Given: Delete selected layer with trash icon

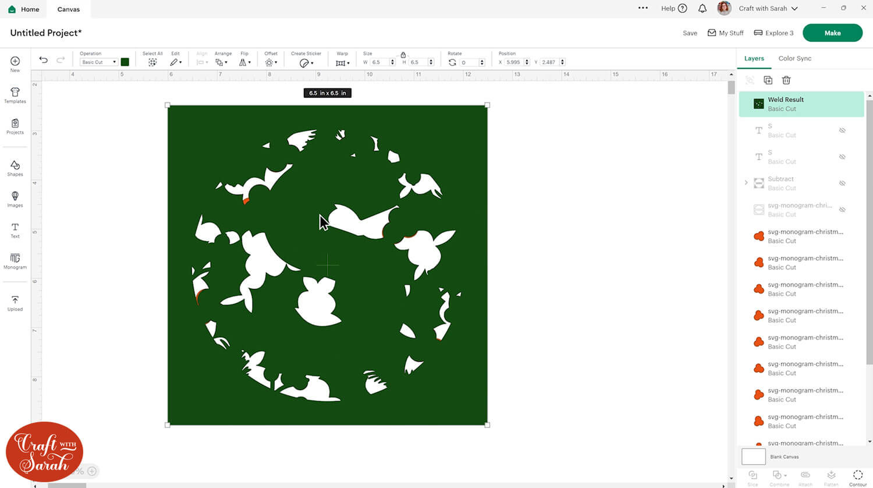Looking at the screenshot, I should 786,80.
